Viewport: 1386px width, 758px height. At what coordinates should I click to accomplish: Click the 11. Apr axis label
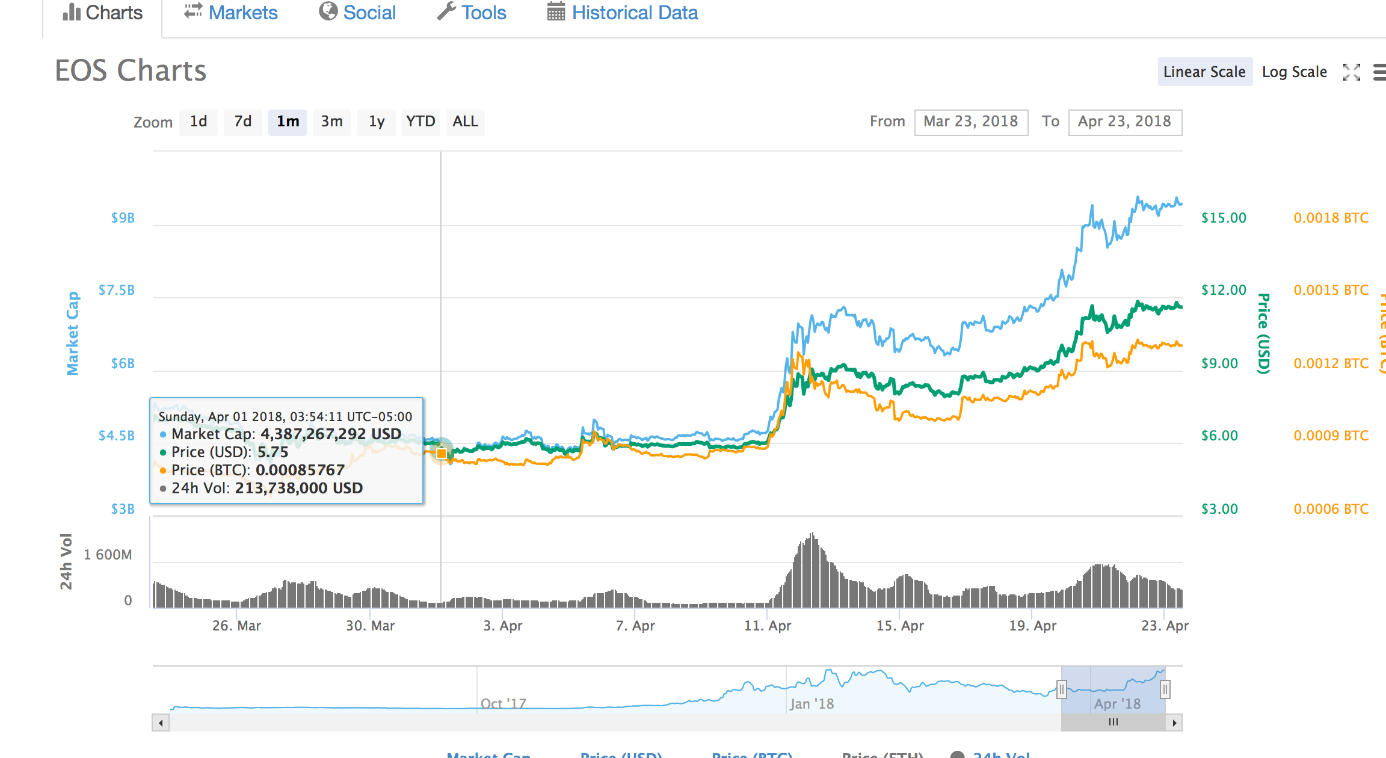click(768, 626)
